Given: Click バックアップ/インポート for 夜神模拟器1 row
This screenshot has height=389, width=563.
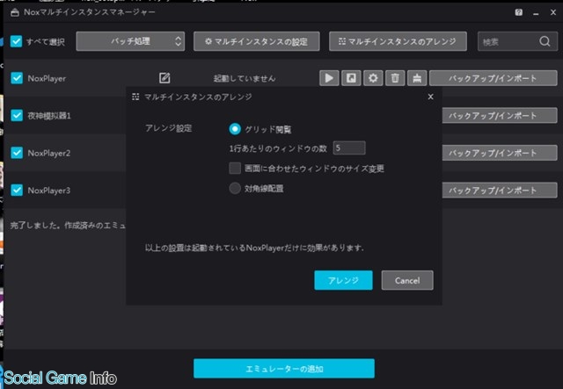Looking at the screenshot, I should pyautogui.click(x=500, y=115).
